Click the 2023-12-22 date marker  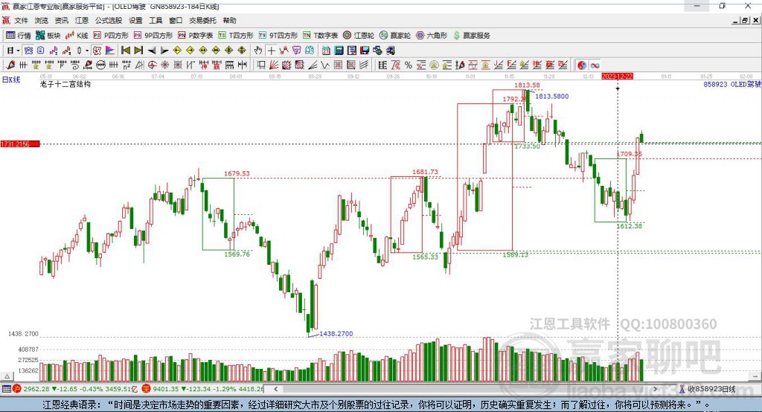point(617,77)
